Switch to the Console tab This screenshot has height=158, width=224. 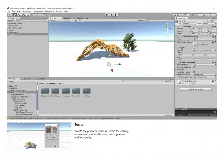tap(26, 79)
